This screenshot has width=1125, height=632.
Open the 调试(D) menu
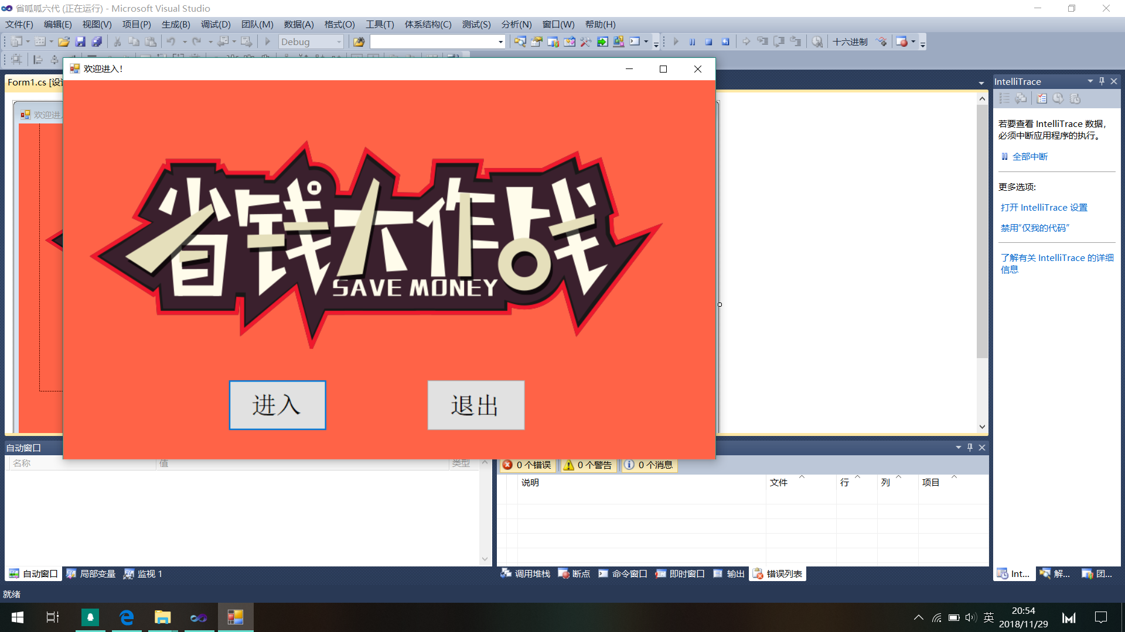(215, 24)
